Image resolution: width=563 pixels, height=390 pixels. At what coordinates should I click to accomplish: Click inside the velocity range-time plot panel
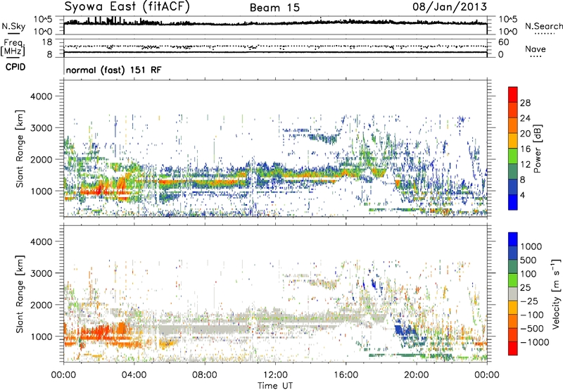tap(275, 293)
